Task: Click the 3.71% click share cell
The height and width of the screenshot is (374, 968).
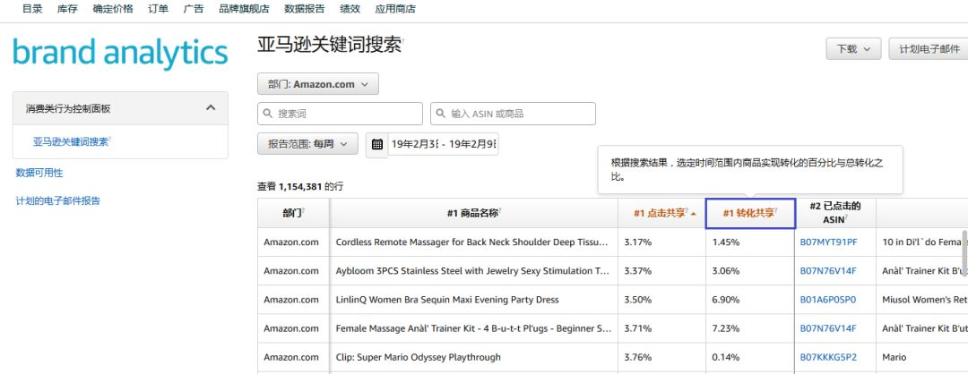Action: pyautogui.click(x=661, y=328)
